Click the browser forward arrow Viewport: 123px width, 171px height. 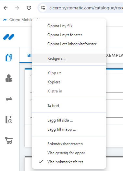pos(17,8)
